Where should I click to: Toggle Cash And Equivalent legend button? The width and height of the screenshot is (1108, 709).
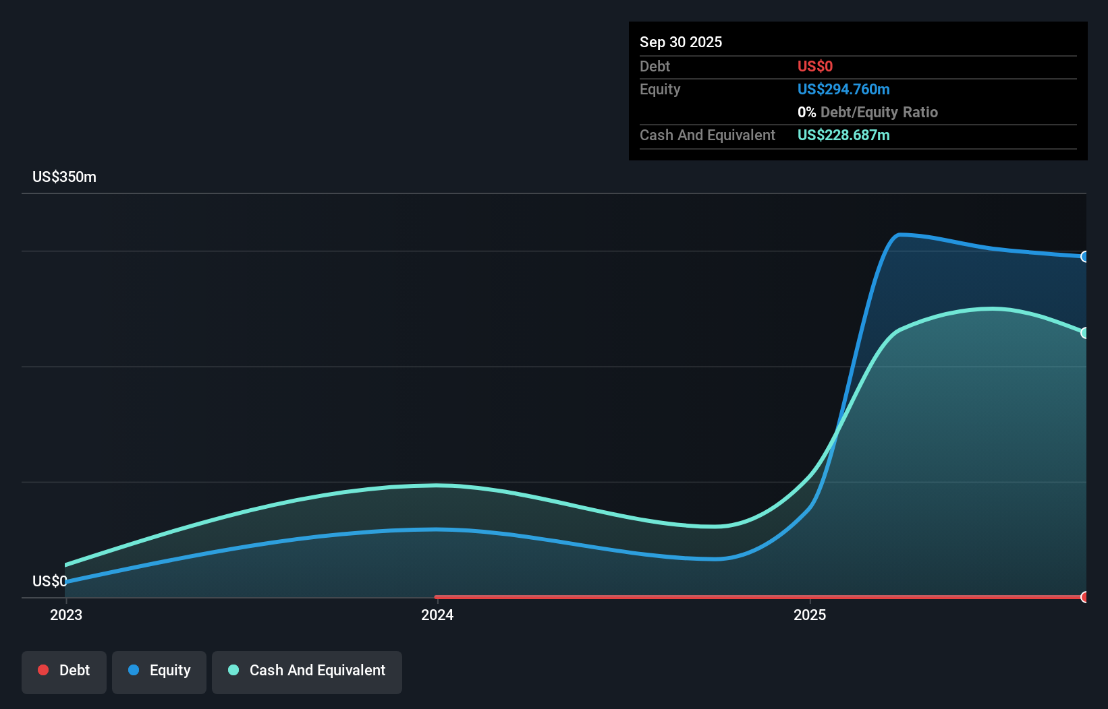307,672
